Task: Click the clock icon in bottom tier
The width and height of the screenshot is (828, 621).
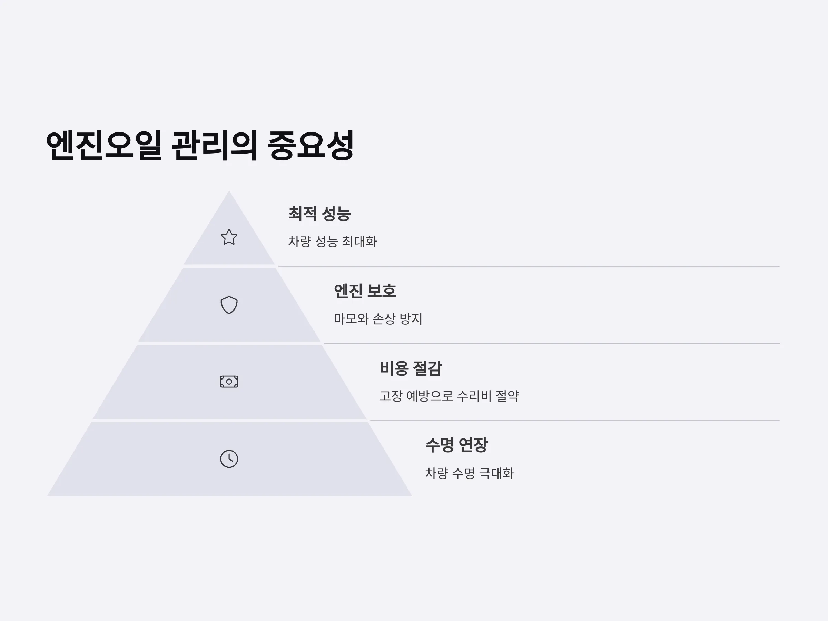Action: point(229,459)
